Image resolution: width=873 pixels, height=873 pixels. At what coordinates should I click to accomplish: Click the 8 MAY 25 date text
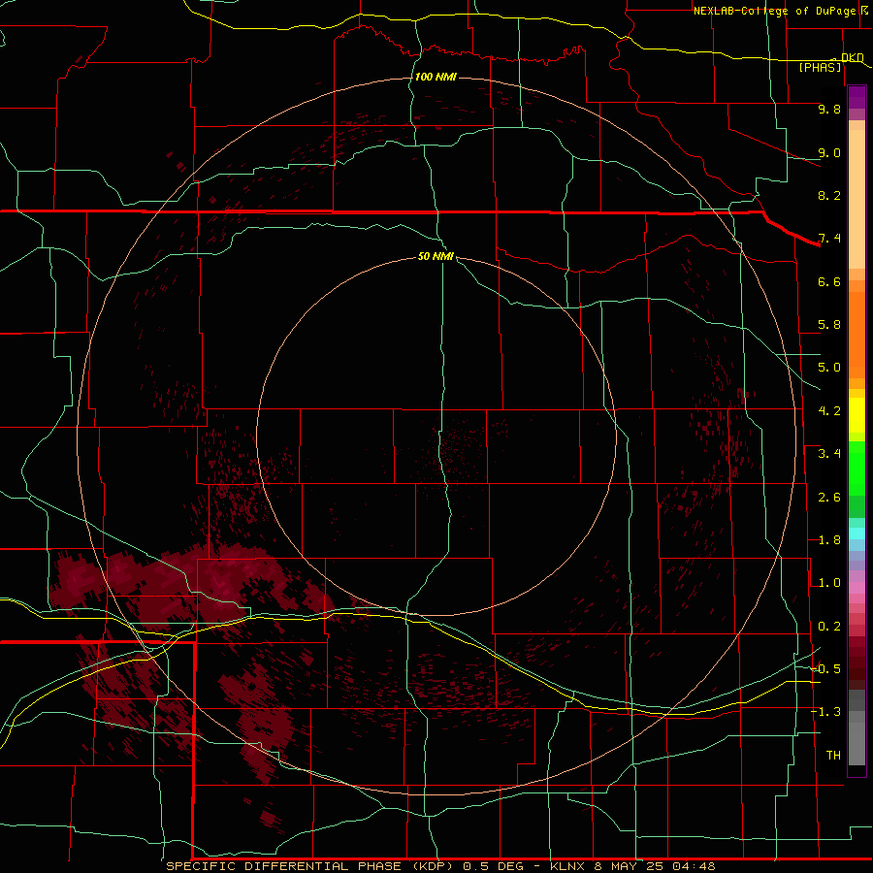[629, 866]
